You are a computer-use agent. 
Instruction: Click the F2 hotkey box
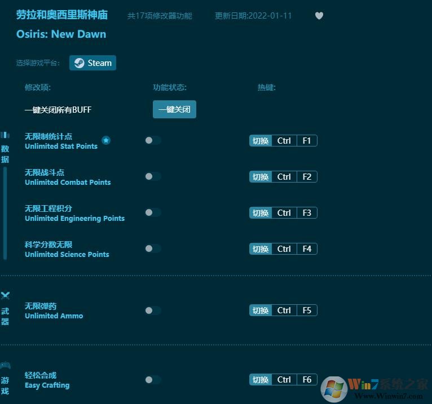click(x=307, y=177)
